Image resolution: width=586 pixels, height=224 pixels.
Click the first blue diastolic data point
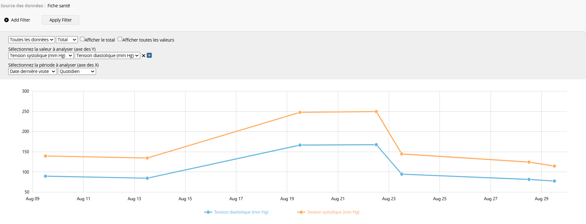pos(45,176)
